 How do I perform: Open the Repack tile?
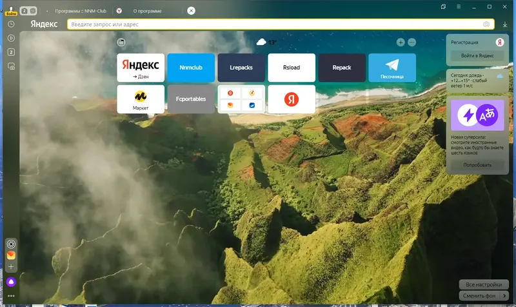[x=342, y=68]
